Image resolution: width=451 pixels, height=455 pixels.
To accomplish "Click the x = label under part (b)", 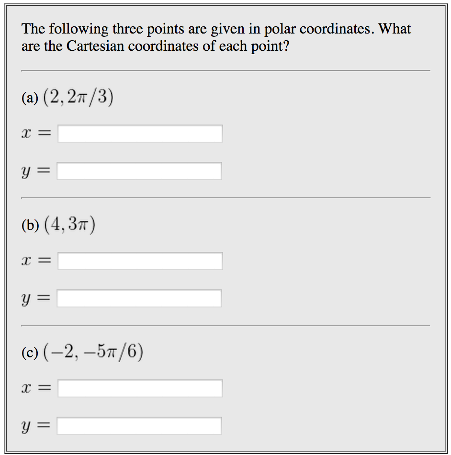I will click(36, 260).
